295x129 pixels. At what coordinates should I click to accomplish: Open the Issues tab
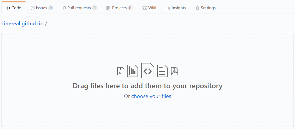coord(42,8)
